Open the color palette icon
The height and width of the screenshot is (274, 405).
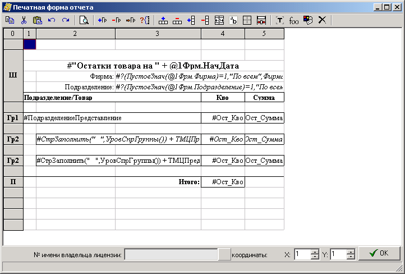coord(308,20)
